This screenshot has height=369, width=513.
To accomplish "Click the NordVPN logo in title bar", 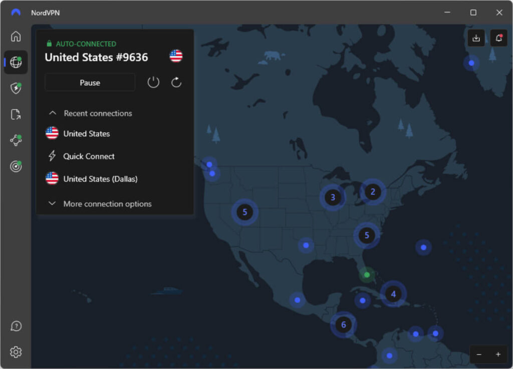I will click(x=16, y=13).
